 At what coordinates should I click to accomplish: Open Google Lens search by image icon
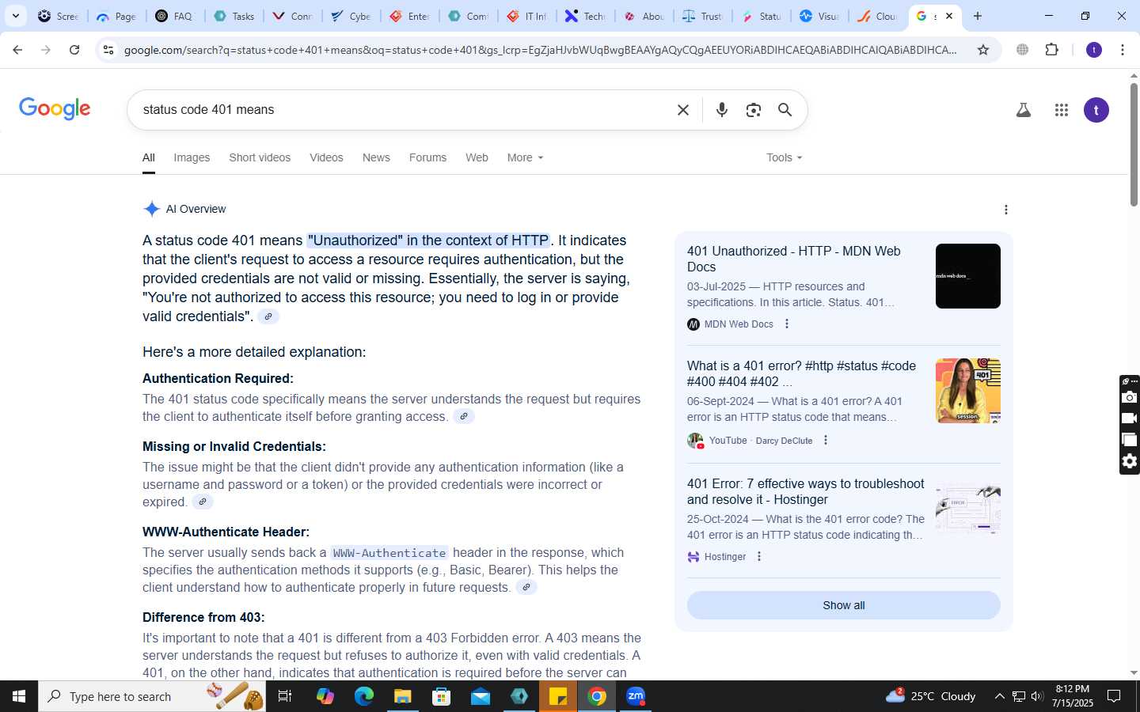753,110
